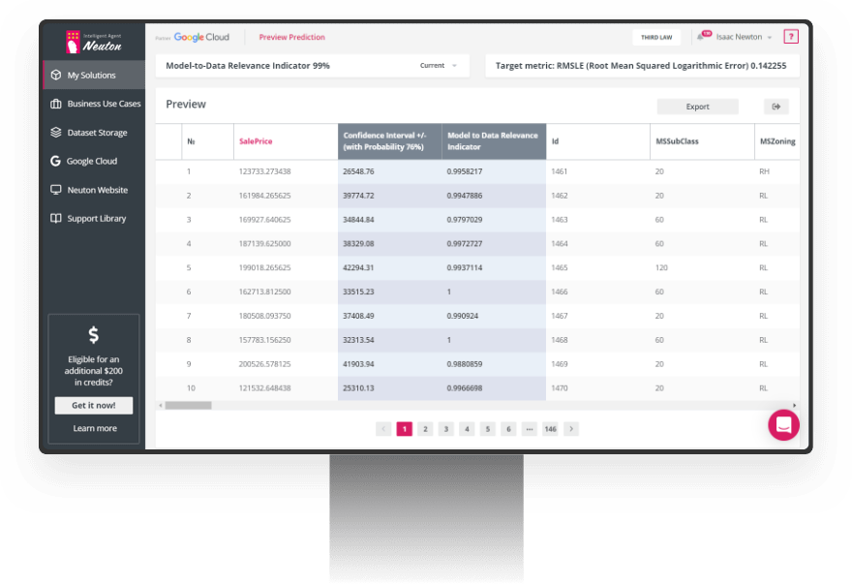Click the relevance value 0.990924
Screen dimensions: 852x585
click(x=463, y=316)
